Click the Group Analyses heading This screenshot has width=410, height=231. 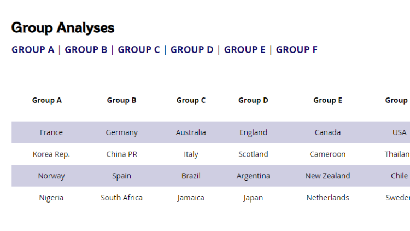coord(63,28)
